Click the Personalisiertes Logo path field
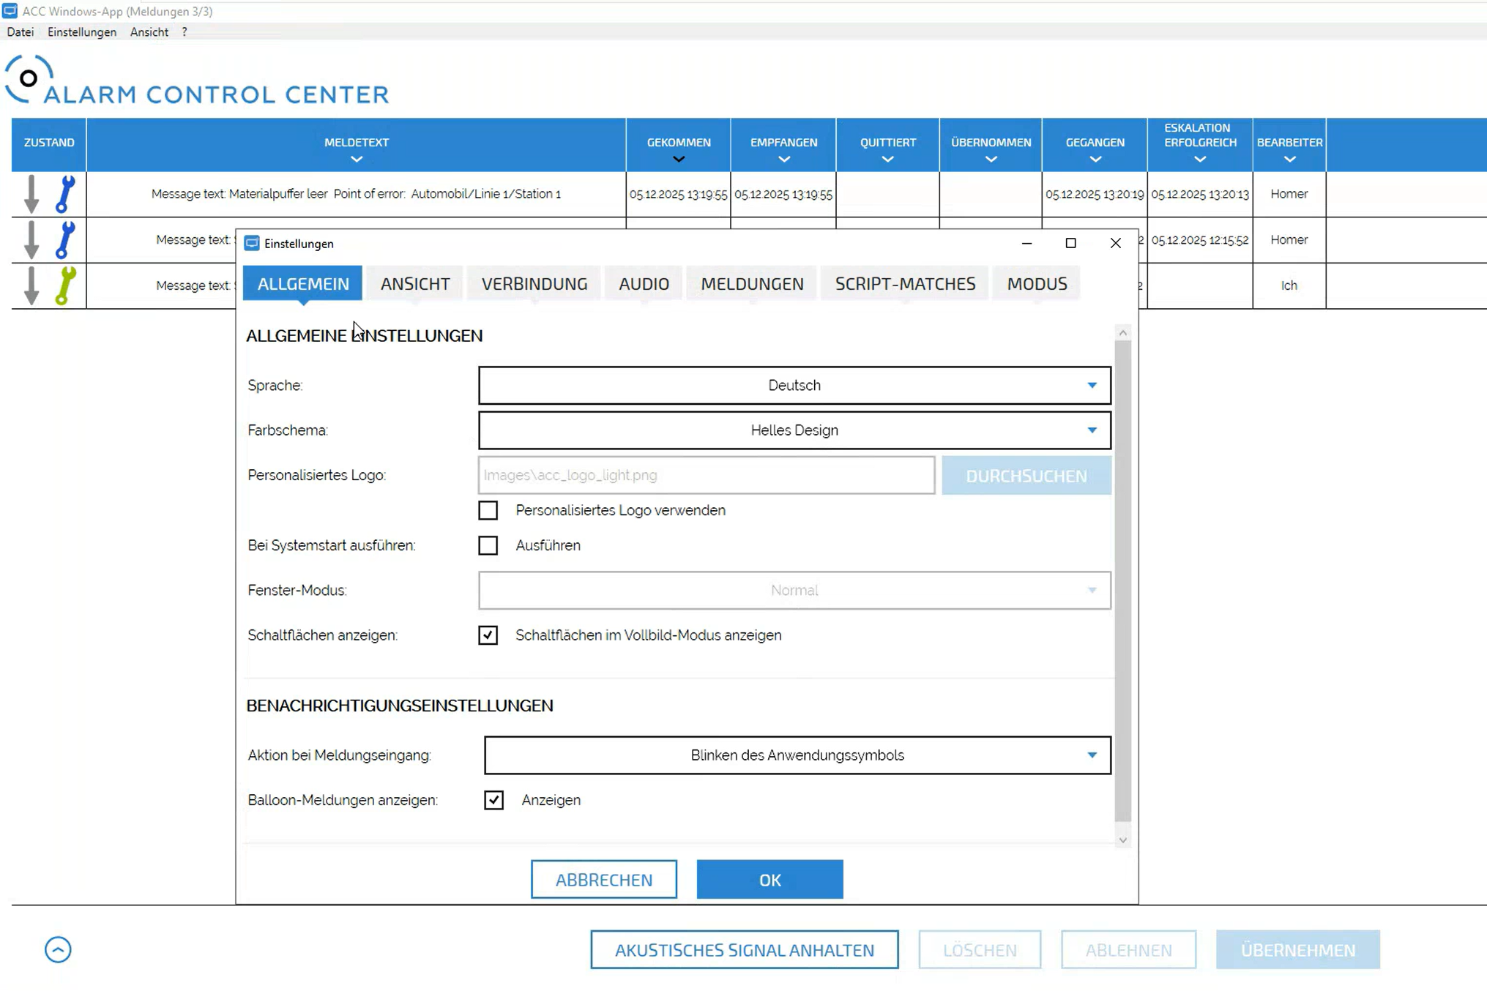This screenshot has height=991, width=1487. [706, 475]
